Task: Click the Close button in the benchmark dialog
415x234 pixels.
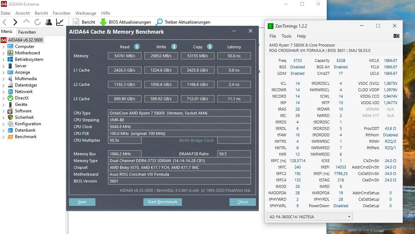Action: pyautogui.click(x=243, y=202)
